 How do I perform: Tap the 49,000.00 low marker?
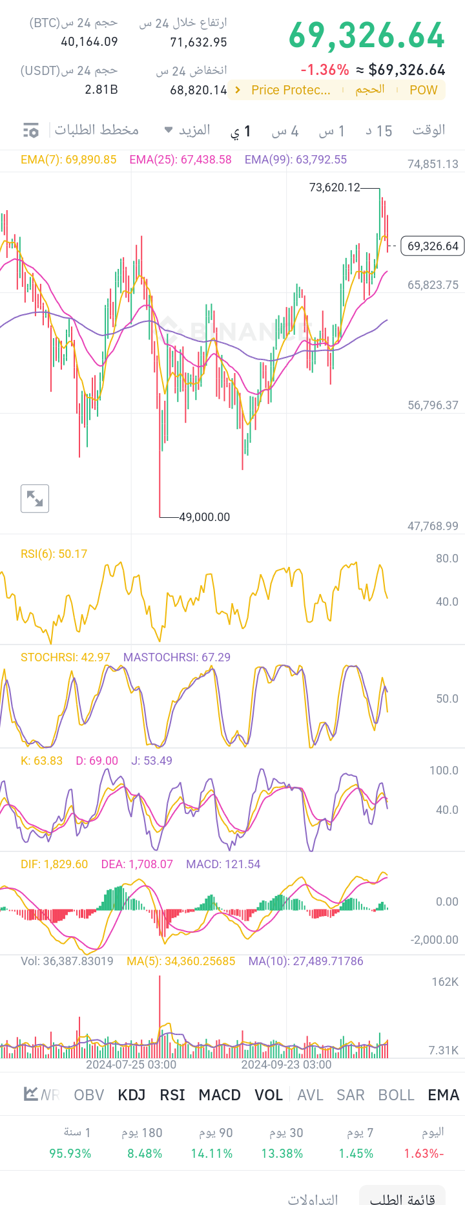pos(205,517)
